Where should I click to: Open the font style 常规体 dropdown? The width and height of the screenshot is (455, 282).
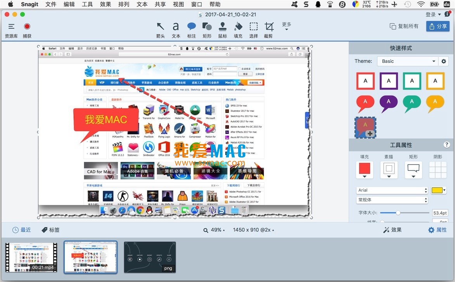pyautogui.click(x=392, y=200)
